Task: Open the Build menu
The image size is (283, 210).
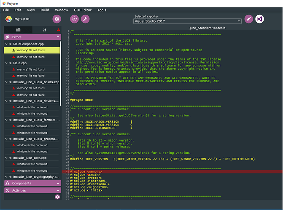Action: tap(45, 10)
